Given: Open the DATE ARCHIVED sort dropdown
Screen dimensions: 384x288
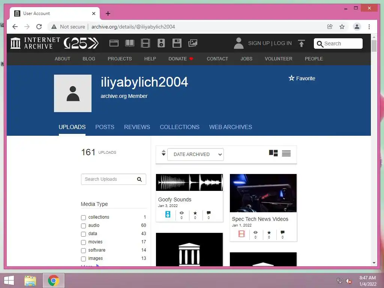Looking at the screenshot, I should tap(195, 154).
